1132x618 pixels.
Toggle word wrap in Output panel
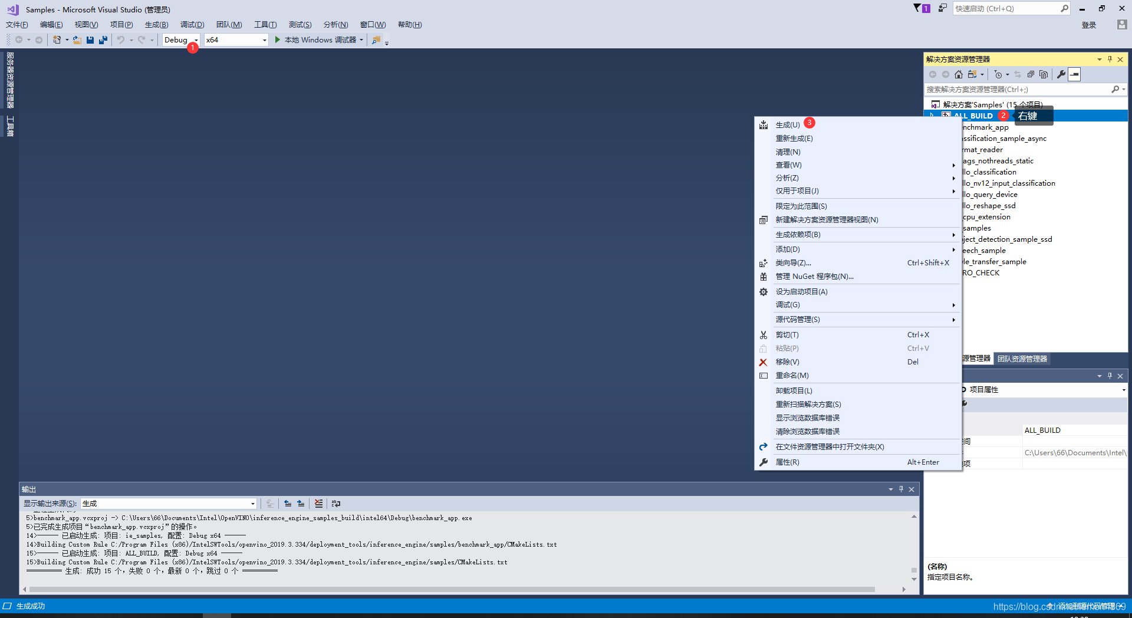[x=336, y=504]
